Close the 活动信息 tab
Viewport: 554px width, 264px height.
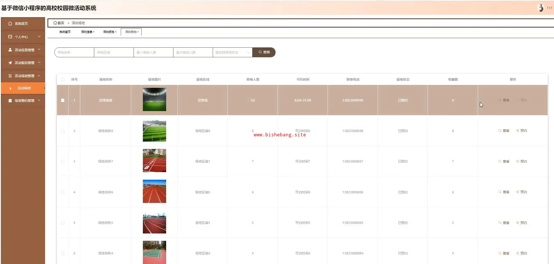coord(94,32)
